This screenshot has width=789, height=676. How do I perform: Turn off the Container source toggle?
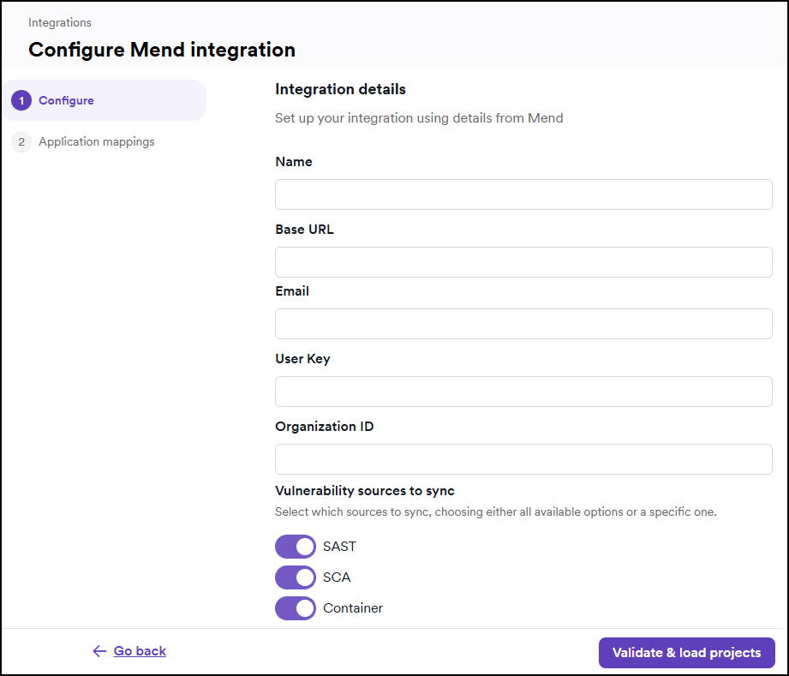tap(295, 608)
